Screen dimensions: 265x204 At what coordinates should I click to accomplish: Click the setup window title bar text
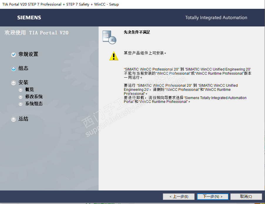(60, 4)
